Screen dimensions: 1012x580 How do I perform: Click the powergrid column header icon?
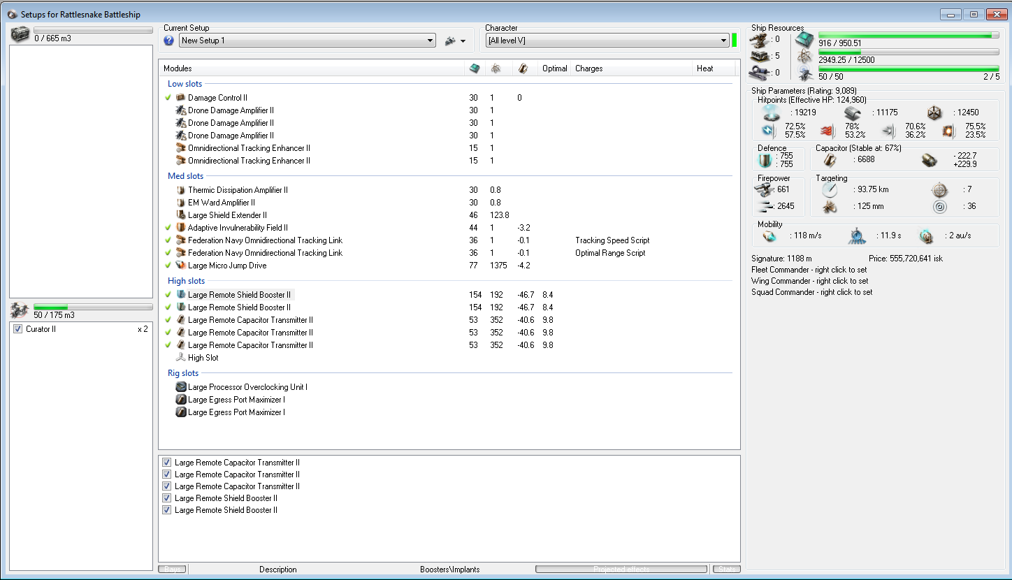tap(496, 68)
